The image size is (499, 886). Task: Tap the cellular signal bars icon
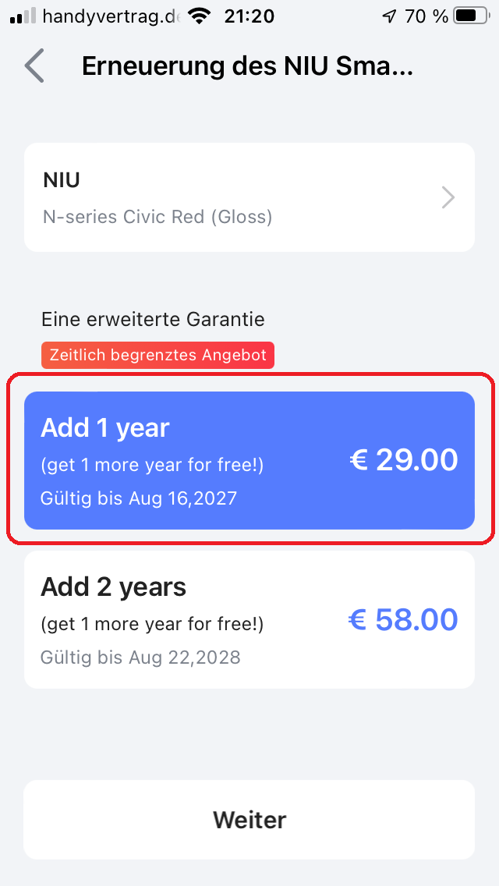(23, 16)
